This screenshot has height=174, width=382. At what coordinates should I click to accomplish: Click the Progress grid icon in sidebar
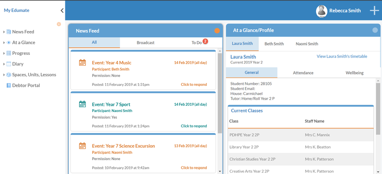click(9, 53)
